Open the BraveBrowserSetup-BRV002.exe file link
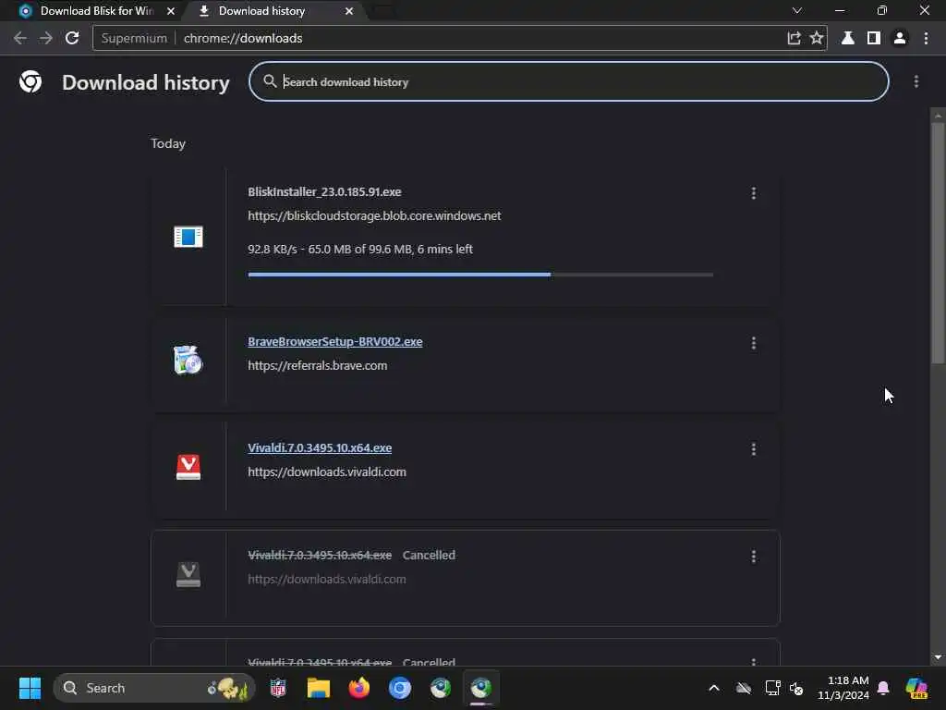 pos(334,342)
